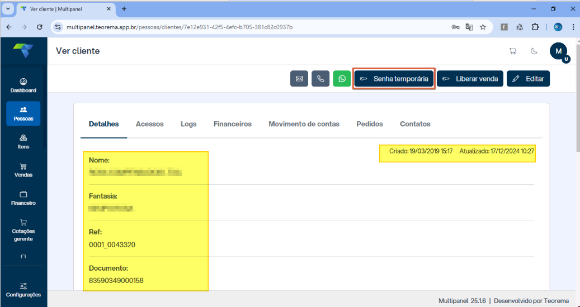Click the Criado: 19/03/2019 15:17 text
Viewport: 580px width, 307px height.
[x=421, y=151]
